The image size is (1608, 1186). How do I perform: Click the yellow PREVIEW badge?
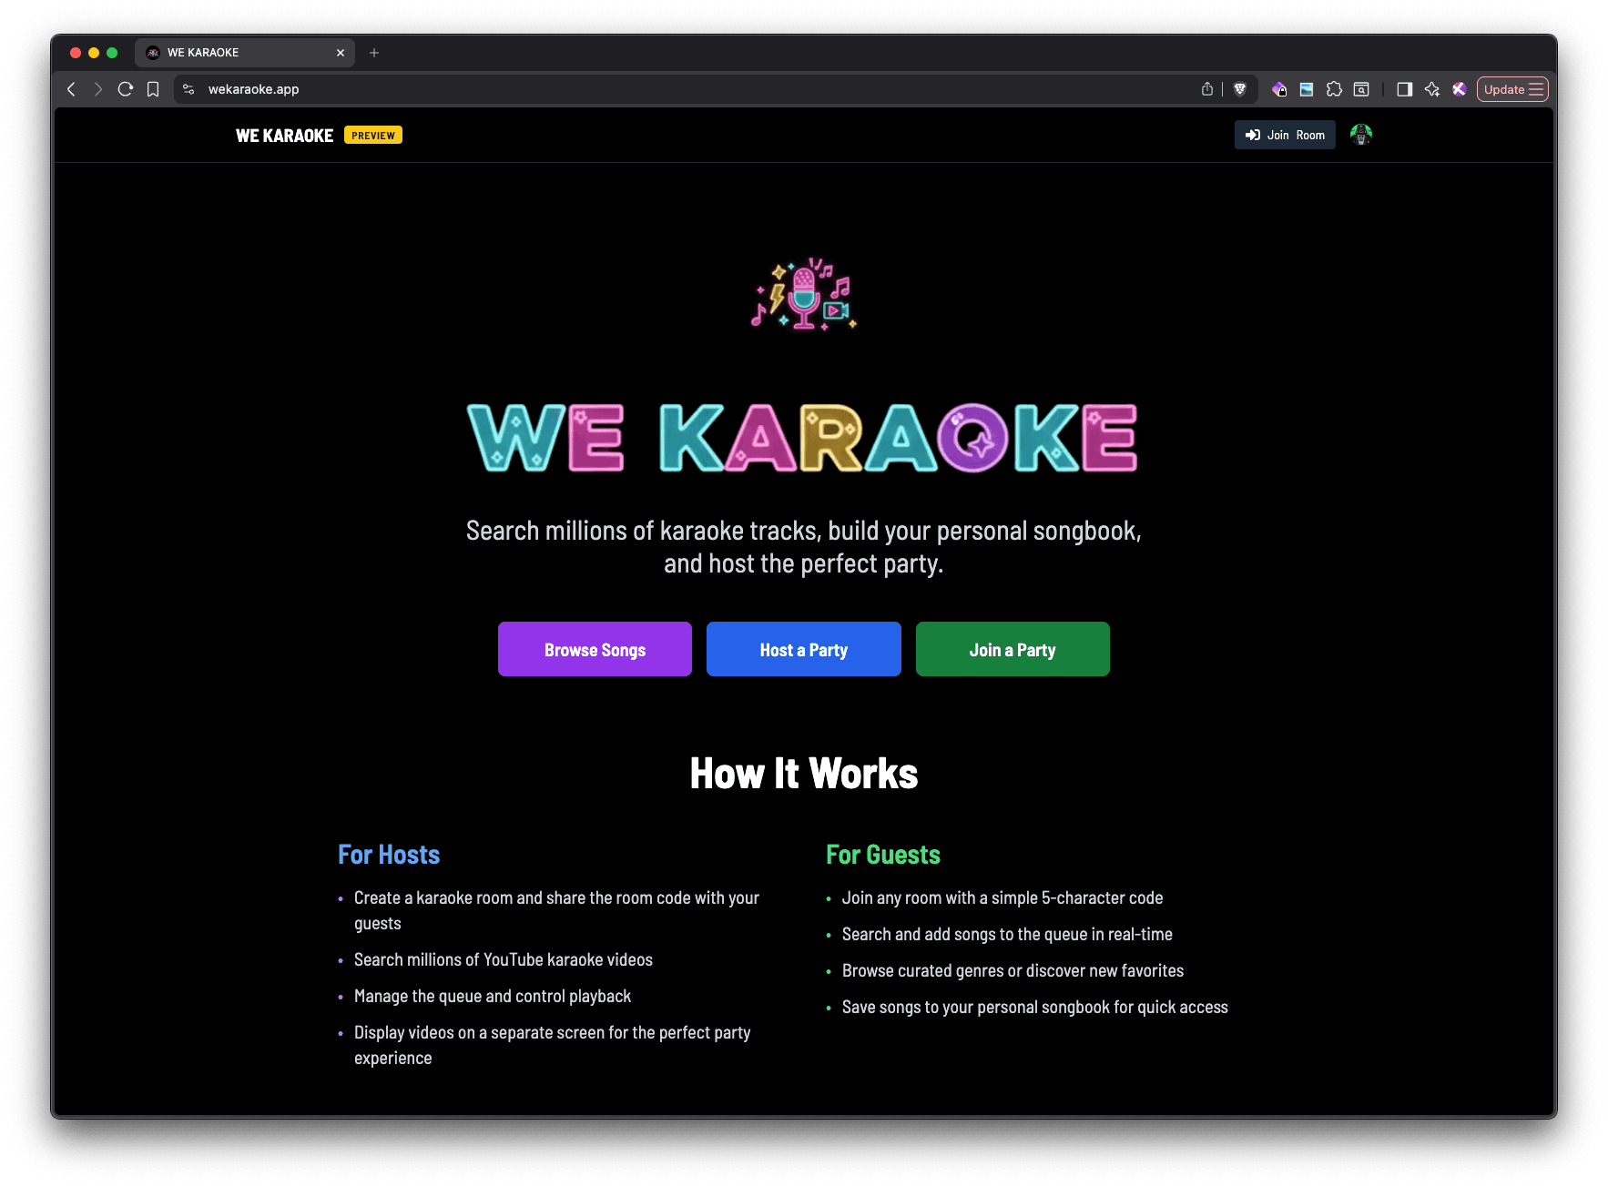372,135
